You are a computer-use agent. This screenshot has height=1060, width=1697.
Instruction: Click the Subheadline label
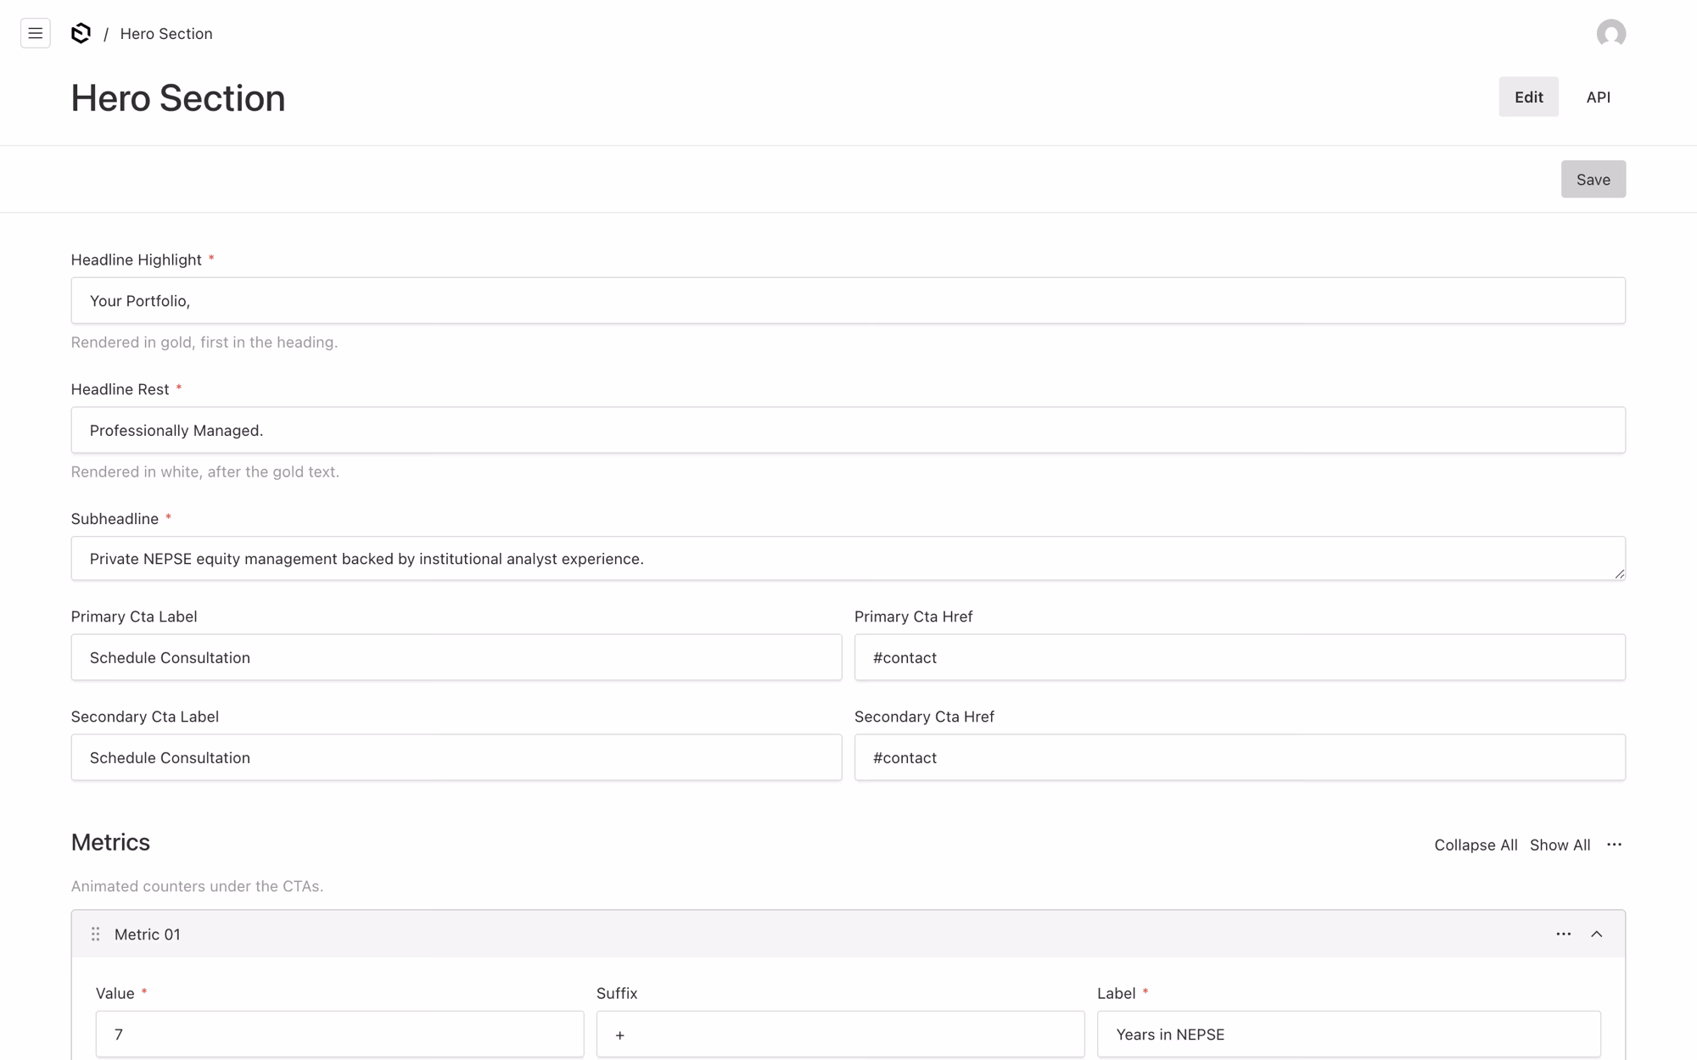coord(115,519)
